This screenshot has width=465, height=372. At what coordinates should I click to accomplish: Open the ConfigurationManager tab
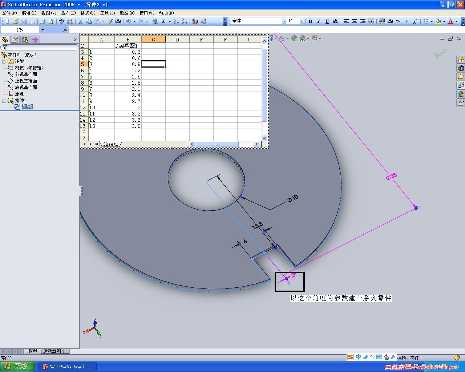coord(25,40)
